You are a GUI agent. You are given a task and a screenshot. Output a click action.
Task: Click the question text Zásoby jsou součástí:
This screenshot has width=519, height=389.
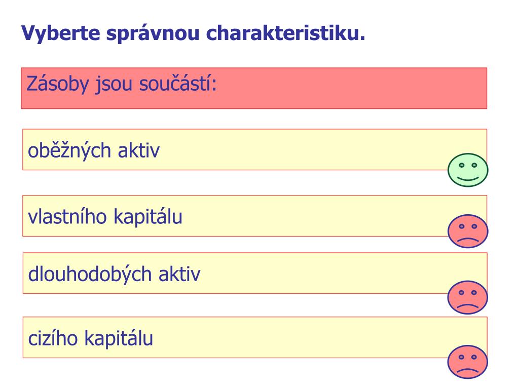[122, 84]
